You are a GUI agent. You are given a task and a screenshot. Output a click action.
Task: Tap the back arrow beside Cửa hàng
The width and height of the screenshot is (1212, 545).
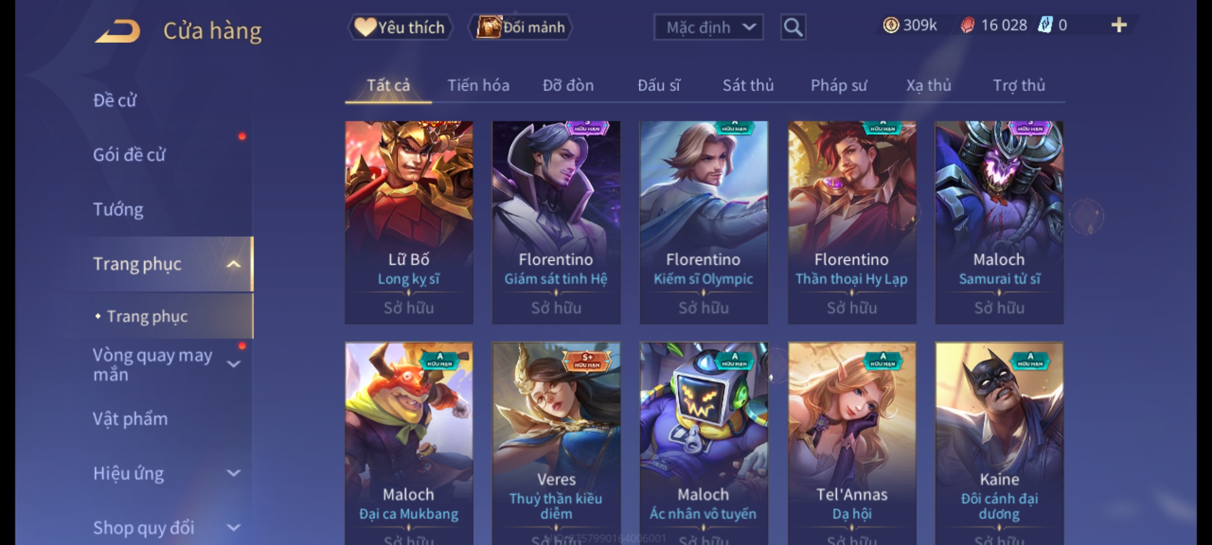click(118, 31)
